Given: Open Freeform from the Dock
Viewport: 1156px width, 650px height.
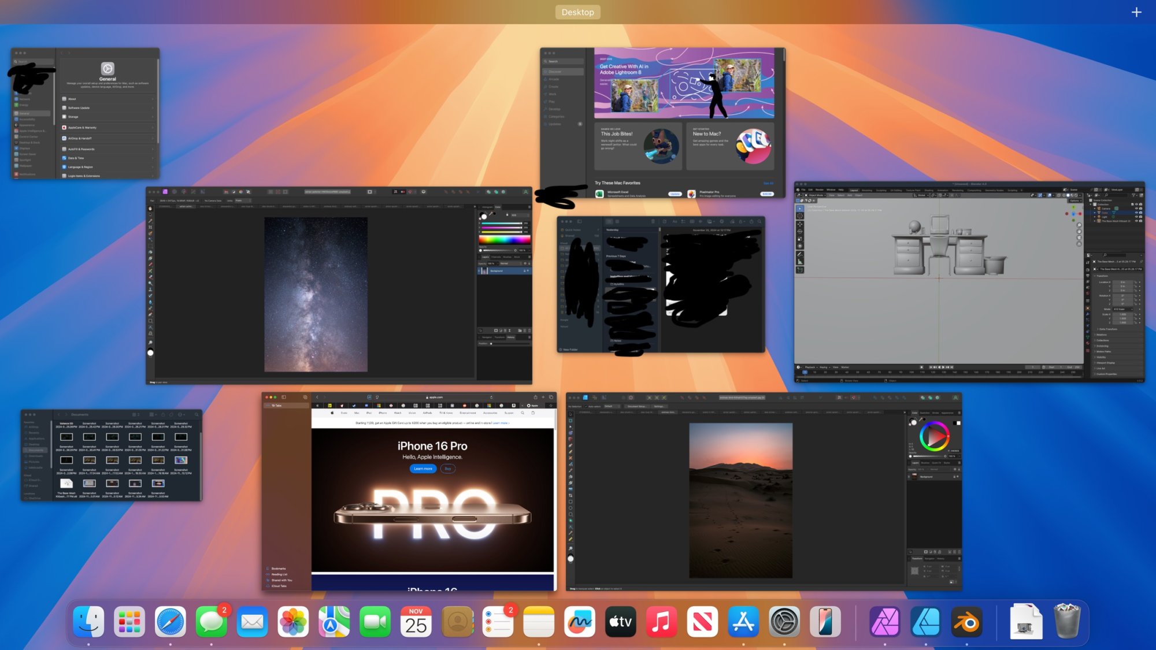Looking at the screenshot, I should click(580, 622).
